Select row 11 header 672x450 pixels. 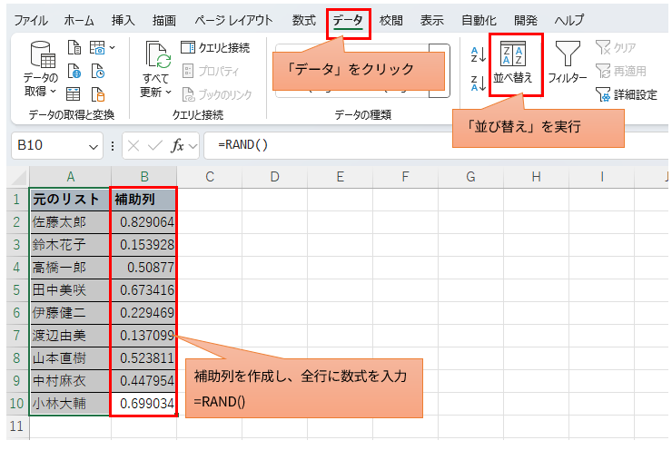(17, 426)
